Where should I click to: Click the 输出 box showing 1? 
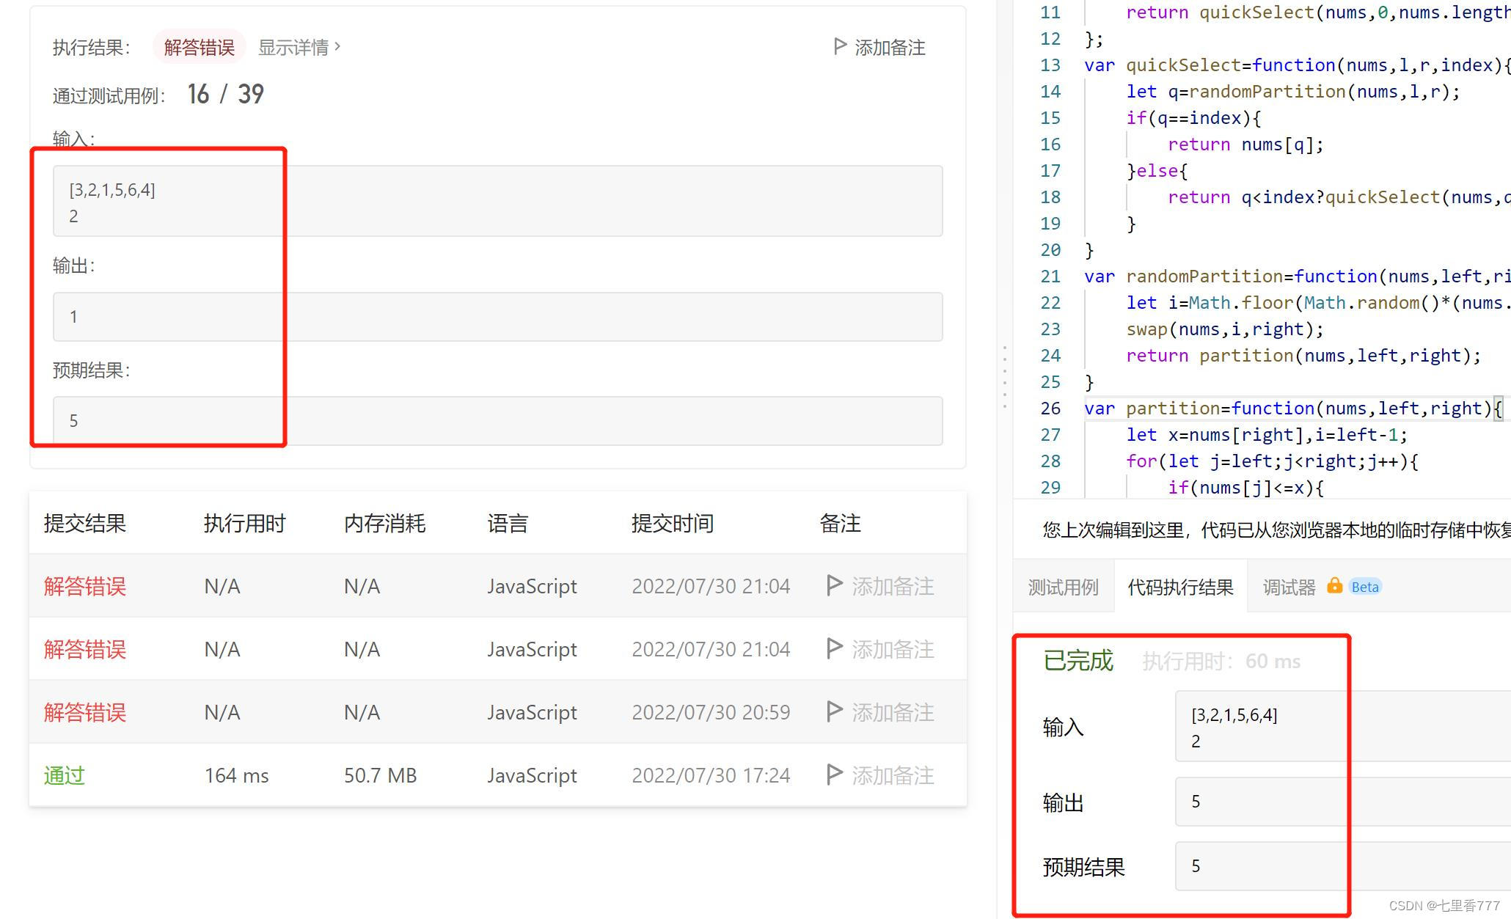point(497,317)
